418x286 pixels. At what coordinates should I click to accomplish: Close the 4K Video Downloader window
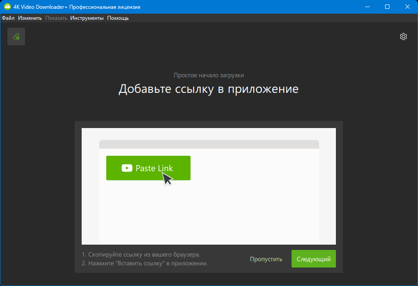tap(407, 7)
